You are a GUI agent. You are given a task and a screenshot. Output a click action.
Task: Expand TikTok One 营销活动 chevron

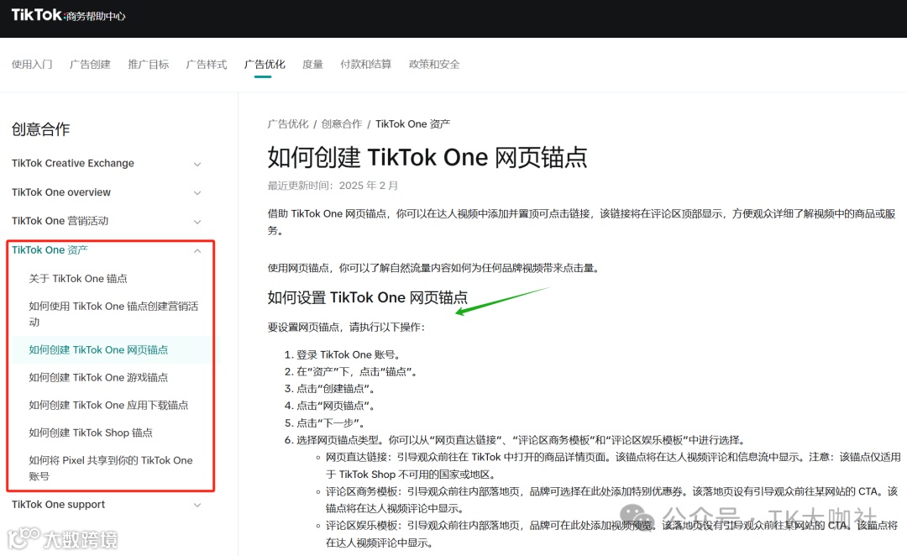[197, 222]
